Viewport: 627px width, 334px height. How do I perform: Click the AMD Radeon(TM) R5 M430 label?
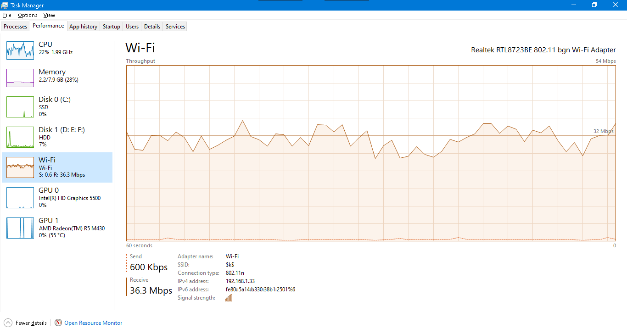[72, 228]
